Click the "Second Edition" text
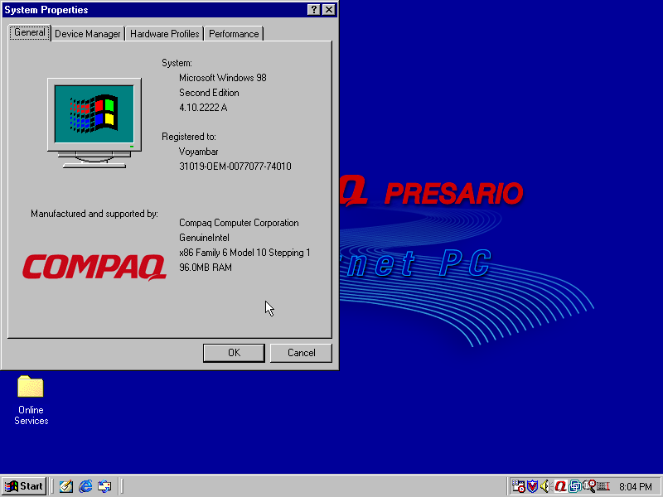Image resolution: width=663 pixels, height=497 pixels. point(209,93)
